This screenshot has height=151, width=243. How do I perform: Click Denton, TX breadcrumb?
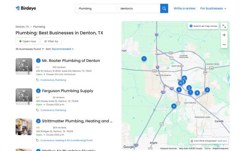(22, 27)
